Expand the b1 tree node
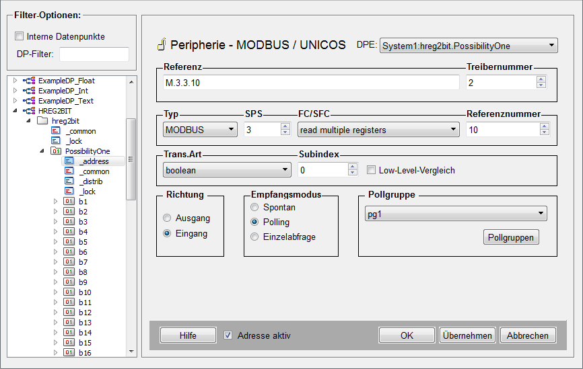Screen dimensions: 583x369 55,202
